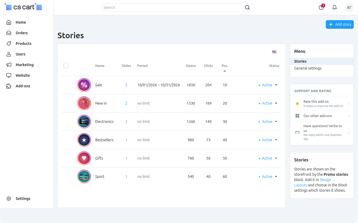Open the Electronics story thumbnail
The height and width of the screenshot is (223, 358).
click(x=84, y=122)
